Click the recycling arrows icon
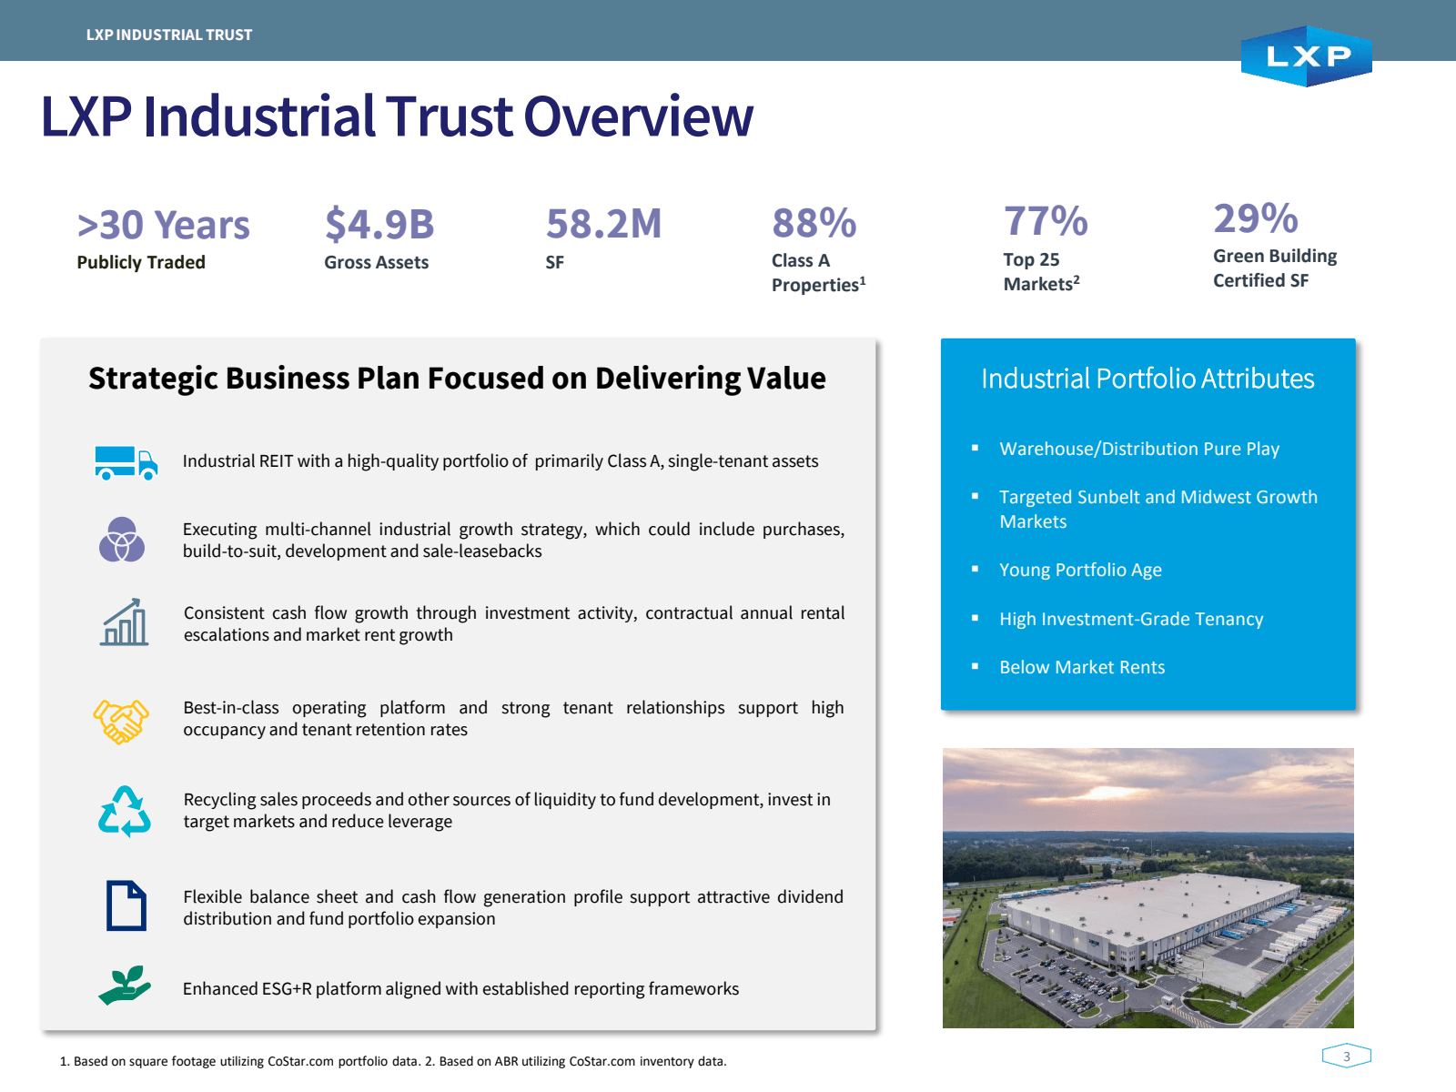This screenshot has width=1456, height=1092. 125,811
